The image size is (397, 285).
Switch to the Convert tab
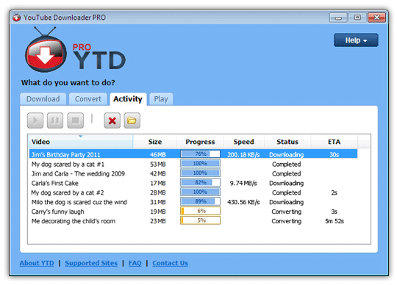coord(88,99)
